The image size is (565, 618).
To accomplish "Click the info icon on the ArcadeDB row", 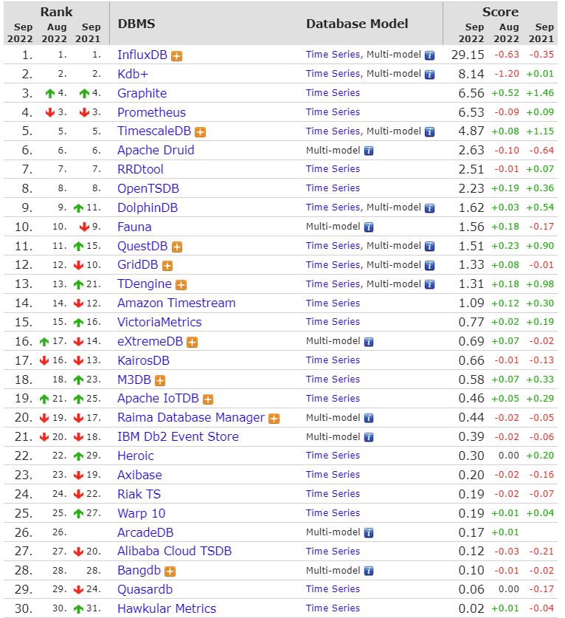I will tap(369, 533).
